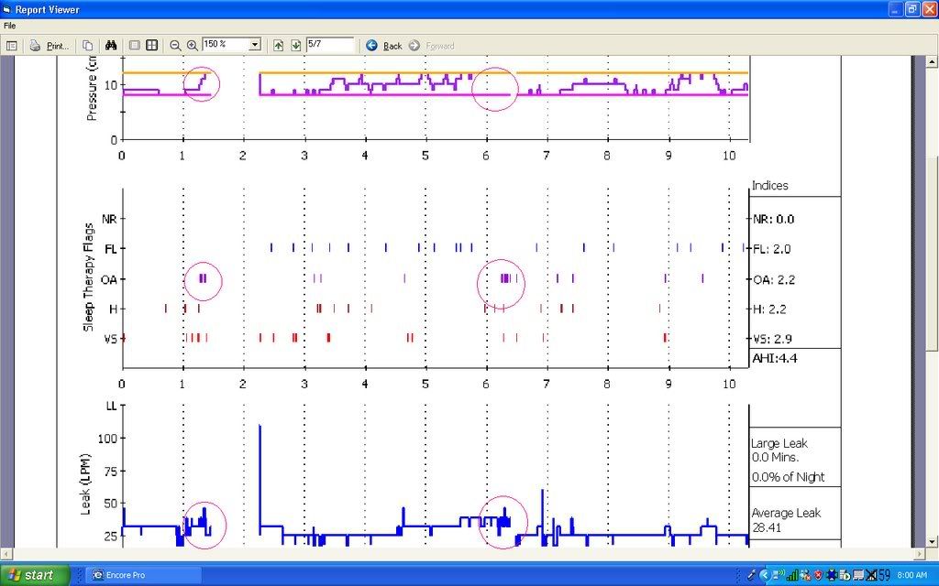The width and height of the screenshot is (939, 586).
Task: Expand the zoom level dropdown arrow
Action: coord(255,45)
